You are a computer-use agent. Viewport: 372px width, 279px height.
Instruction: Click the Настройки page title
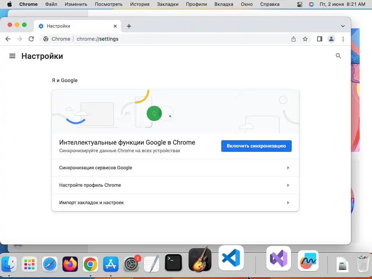42,56
